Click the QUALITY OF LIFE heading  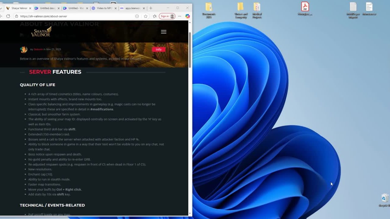(x=37, y=85)
